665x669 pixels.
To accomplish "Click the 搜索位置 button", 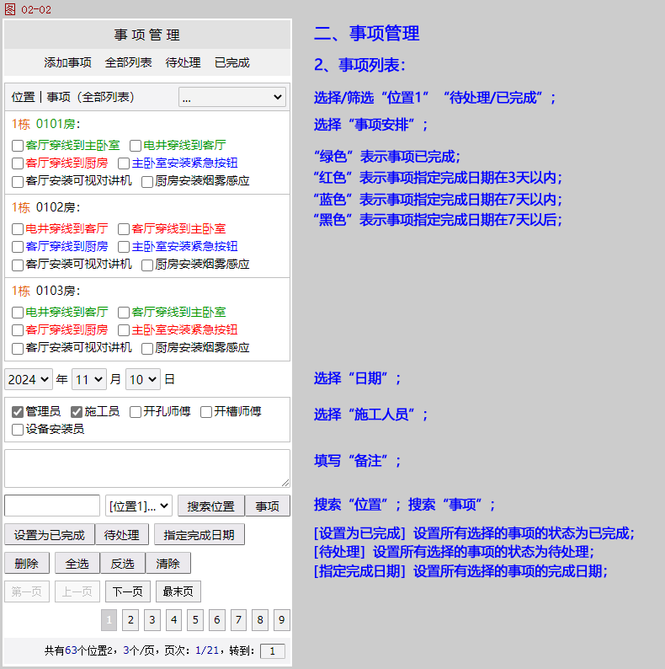I will click(x=210, y=506).
